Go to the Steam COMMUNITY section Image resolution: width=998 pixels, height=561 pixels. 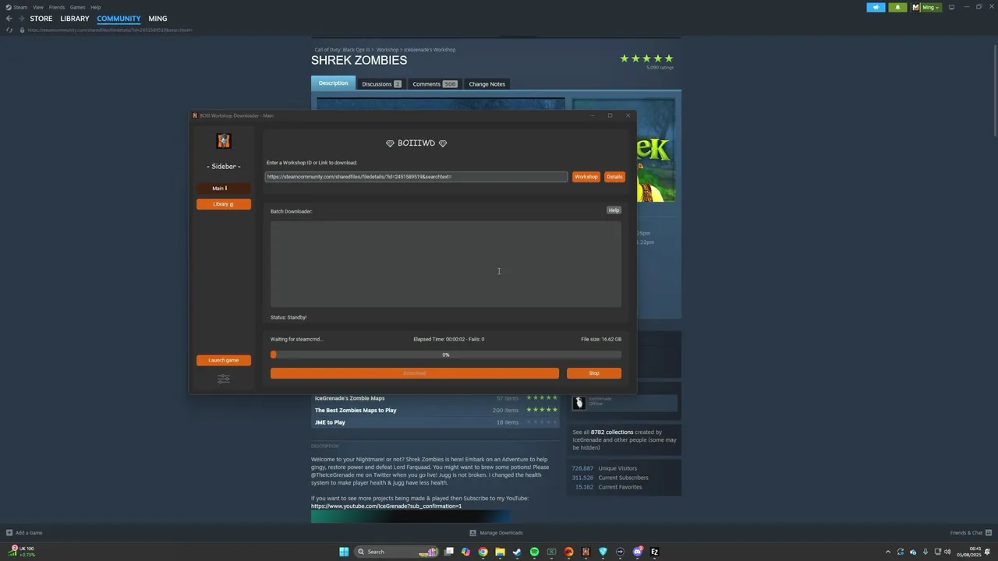[x=119, y=19]
